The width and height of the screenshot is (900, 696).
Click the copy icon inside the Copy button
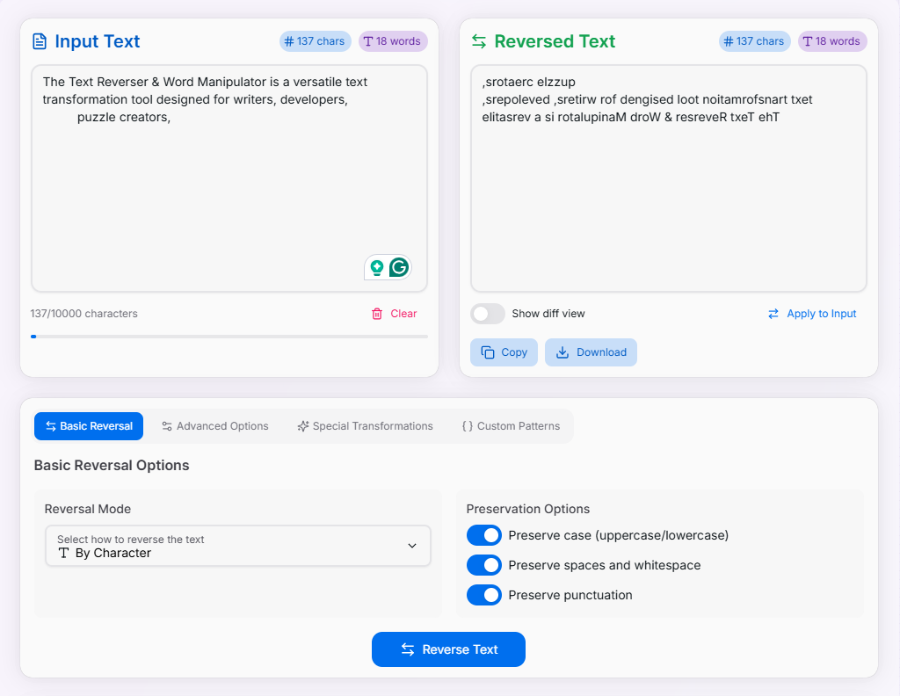click(x=490, y=352)
